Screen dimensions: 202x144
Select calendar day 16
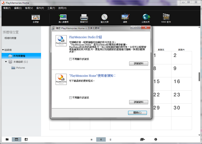click(x=181, y=84)
